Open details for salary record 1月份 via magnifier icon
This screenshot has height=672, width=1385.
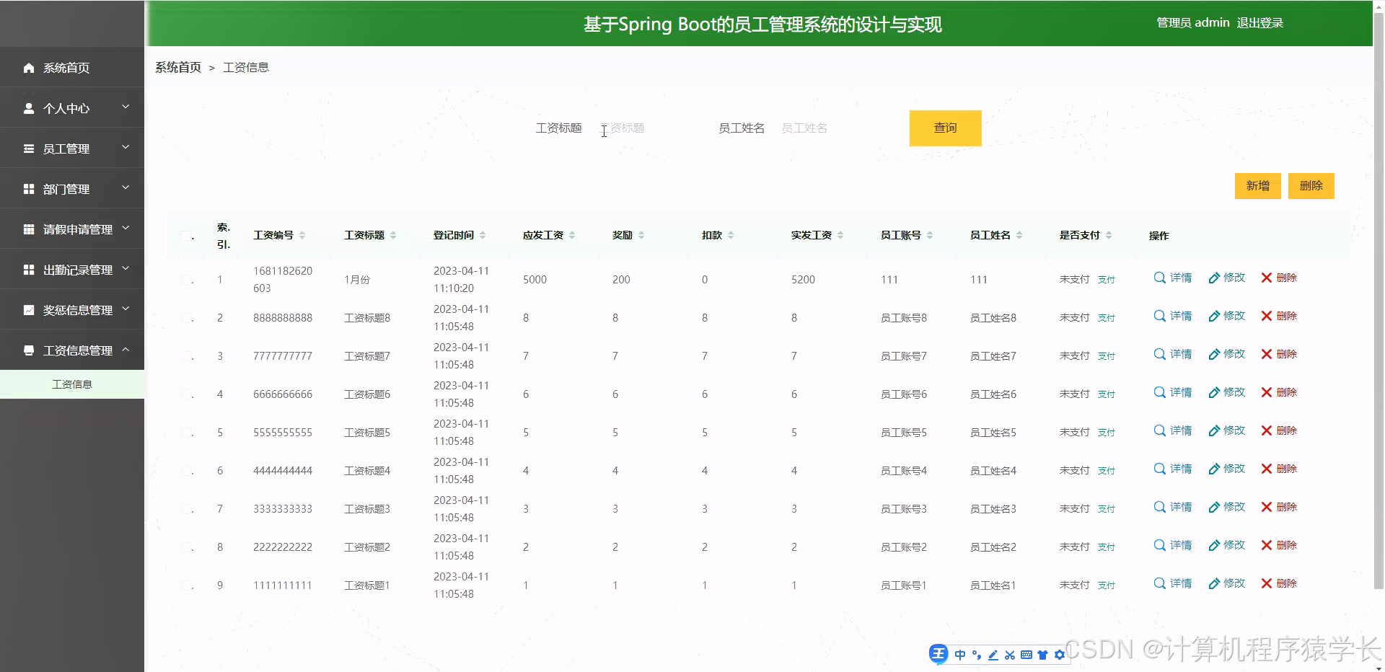click(x=1158, y=278)
